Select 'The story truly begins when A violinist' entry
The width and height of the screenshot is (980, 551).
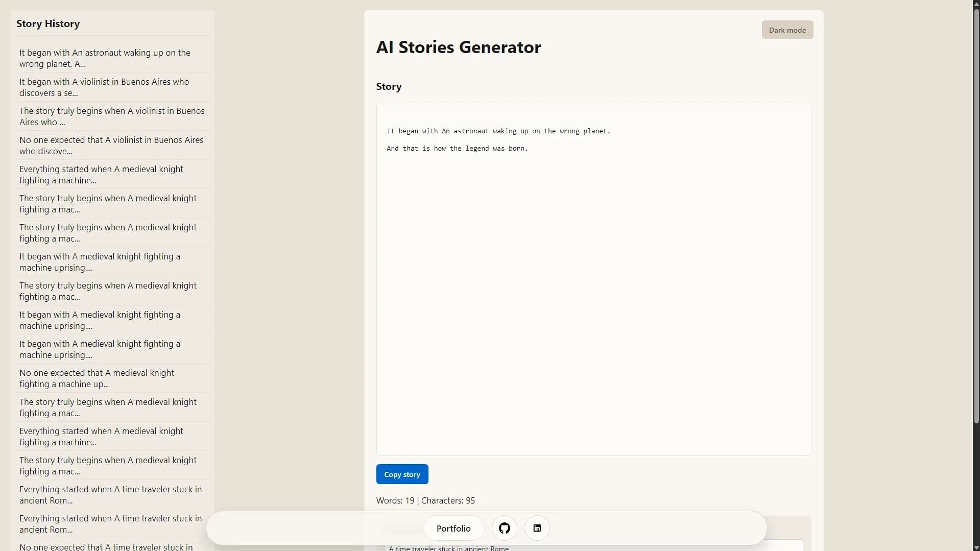[x=112, y=116]
